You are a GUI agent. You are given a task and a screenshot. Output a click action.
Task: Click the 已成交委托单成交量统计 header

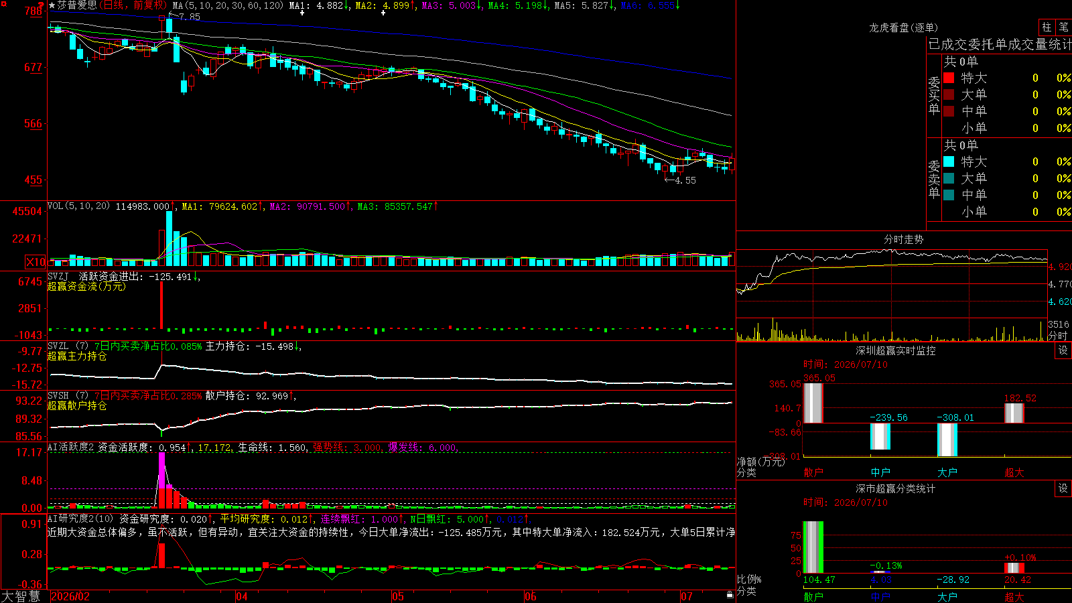click(1000, 44)
